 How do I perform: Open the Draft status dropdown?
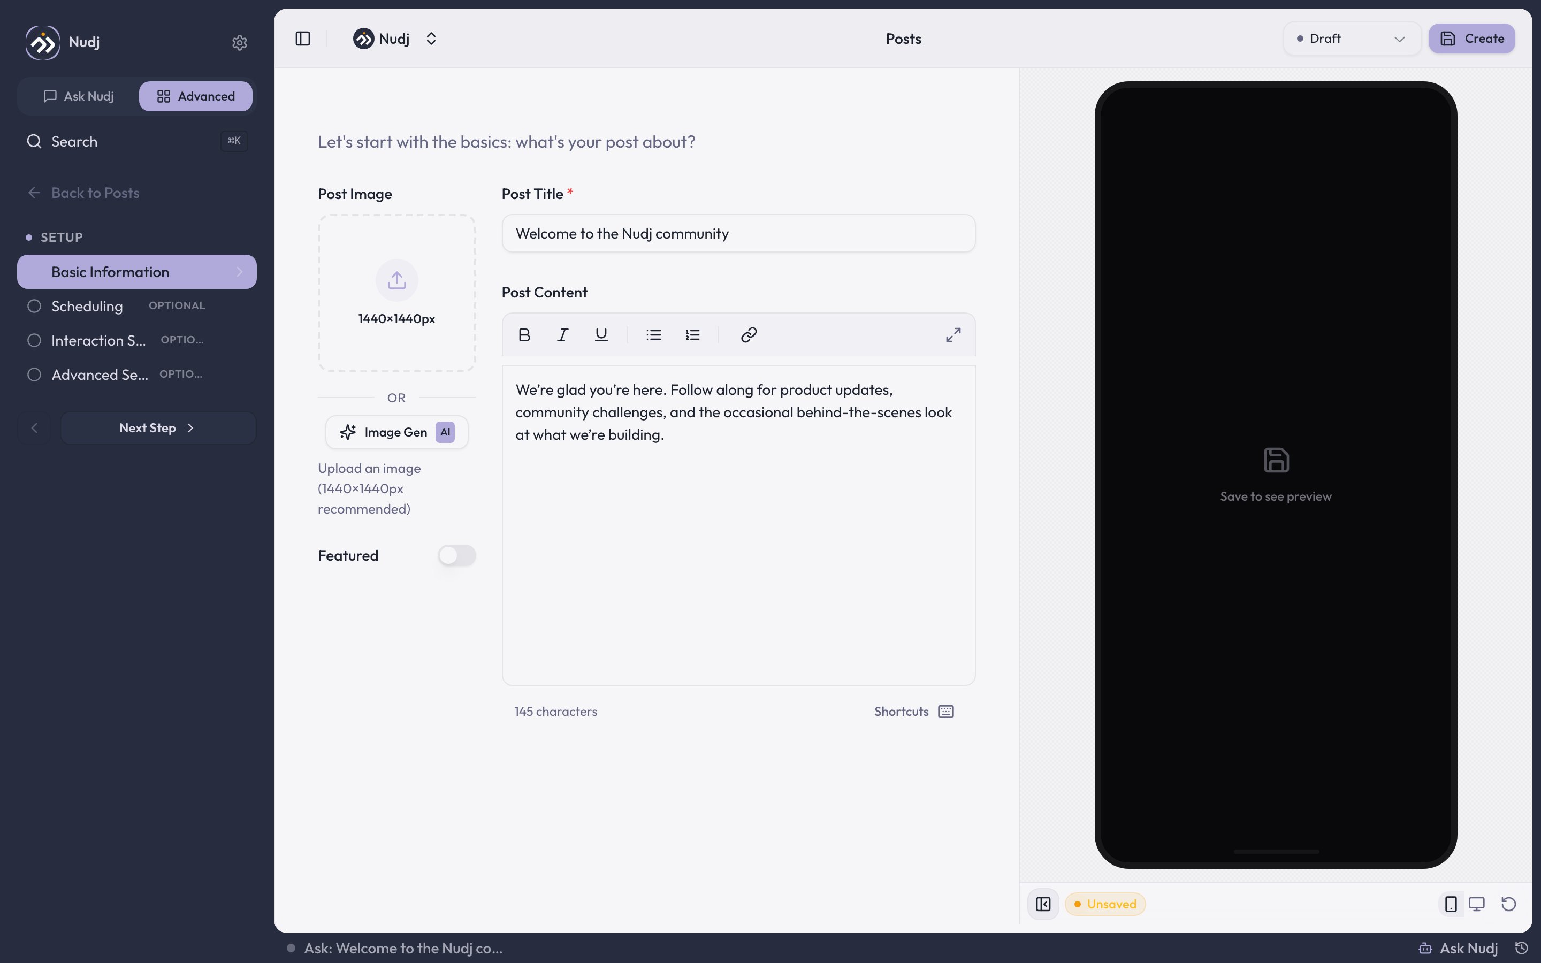click(x=1352, y=39)
